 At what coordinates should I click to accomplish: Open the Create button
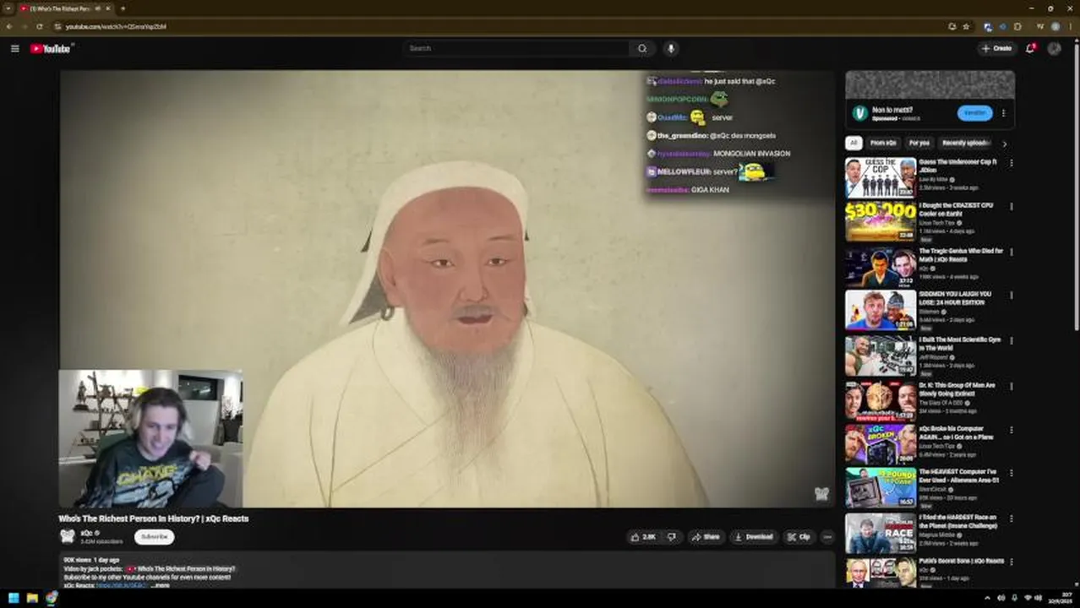996,48
